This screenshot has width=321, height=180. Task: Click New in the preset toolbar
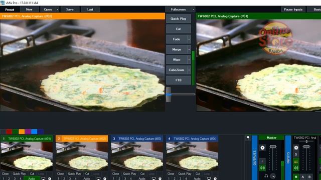[x=29, y=9]
